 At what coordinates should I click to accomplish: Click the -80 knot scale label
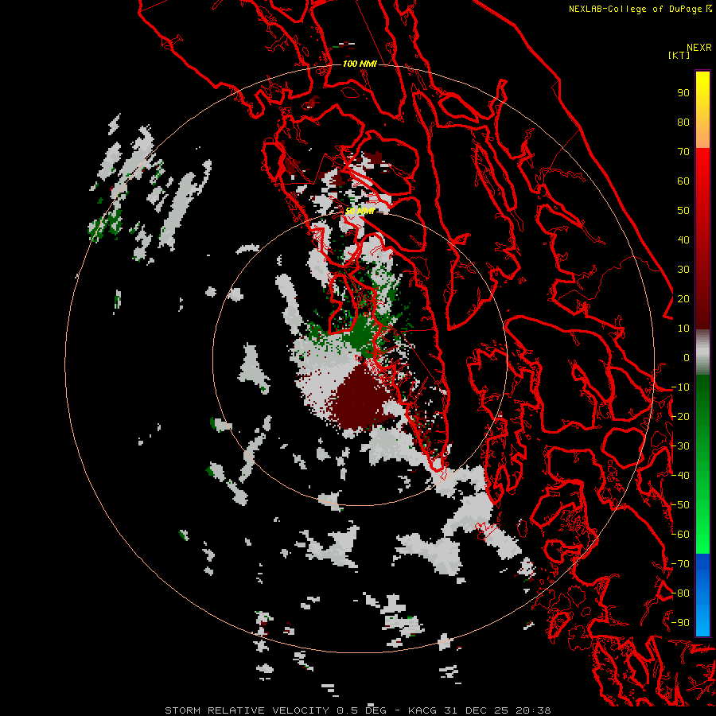[x=680, y=593]
